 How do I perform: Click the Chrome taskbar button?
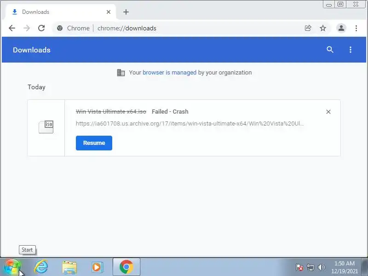pyautogui.click(x=126, y=267)
